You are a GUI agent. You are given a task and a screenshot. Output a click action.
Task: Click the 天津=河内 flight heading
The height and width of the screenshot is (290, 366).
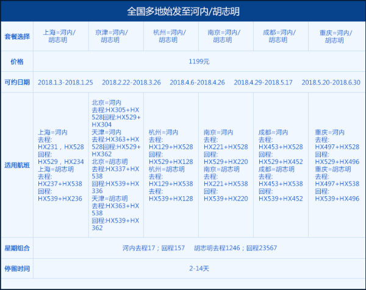(106, 132)
